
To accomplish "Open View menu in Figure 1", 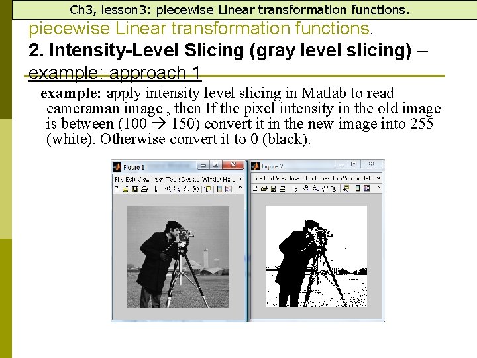I will pos(143,179).
